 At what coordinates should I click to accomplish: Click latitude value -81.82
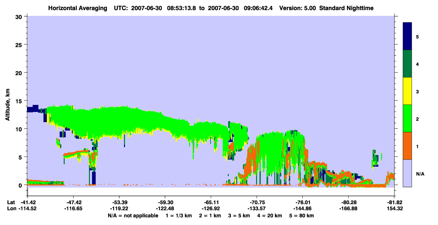tap(394, 202)
